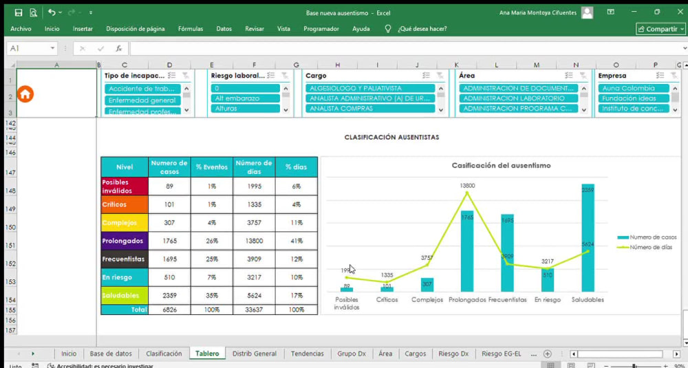The image size is (688, 368).
Task: Clear filter on Tipo de incapacidad slicer
Action: tap(186, 76)
